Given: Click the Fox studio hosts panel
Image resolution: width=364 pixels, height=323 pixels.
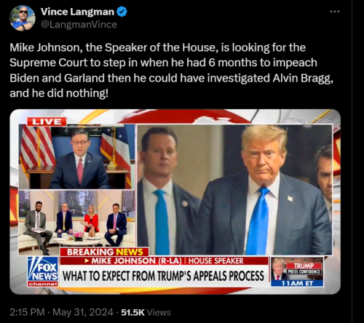Looking at the screenshot, I should pos(76,223).
